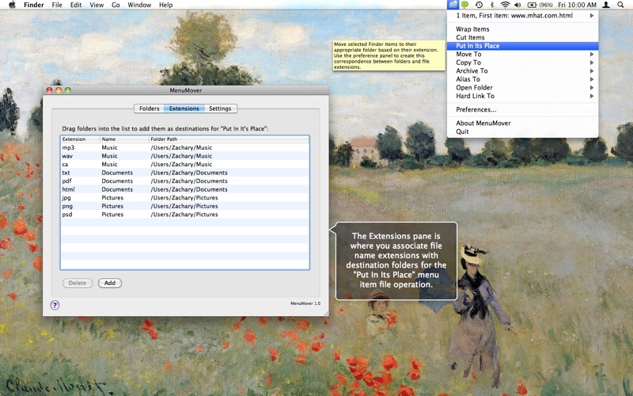
Task: Open the user account icon
Action: (606, 5)
